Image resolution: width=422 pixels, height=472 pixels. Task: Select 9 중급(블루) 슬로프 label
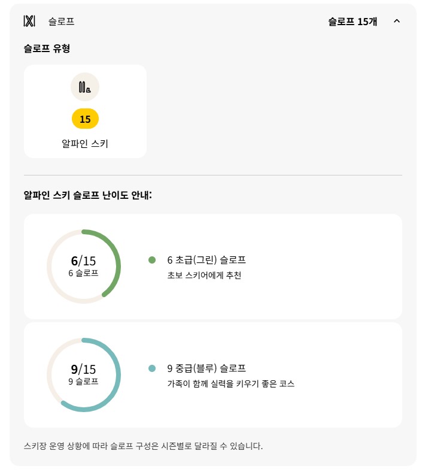point(207,368)
